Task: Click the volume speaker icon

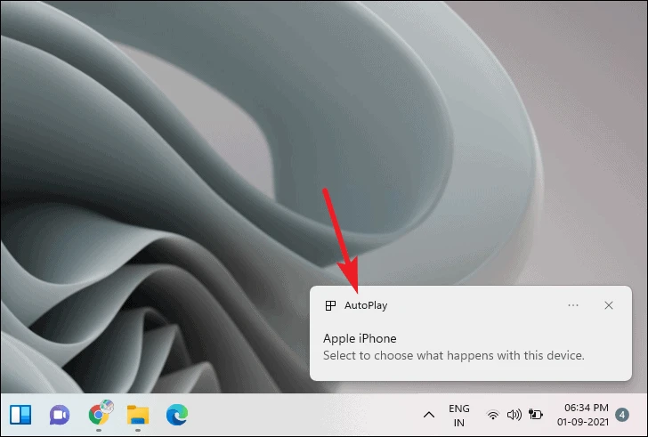Action: [x=514, y=415]
